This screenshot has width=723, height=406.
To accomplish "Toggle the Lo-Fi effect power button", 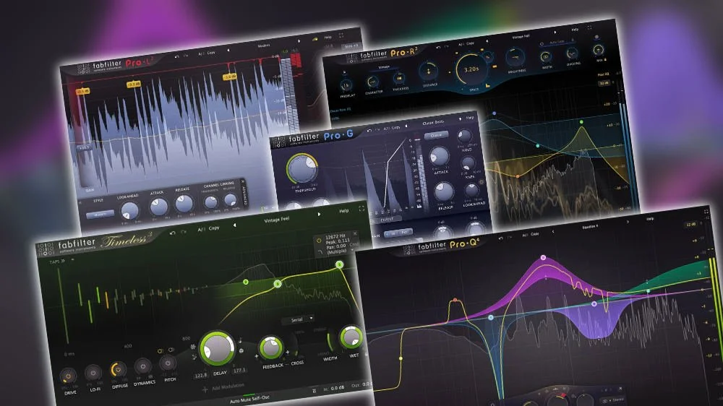I will click(93, 373).
